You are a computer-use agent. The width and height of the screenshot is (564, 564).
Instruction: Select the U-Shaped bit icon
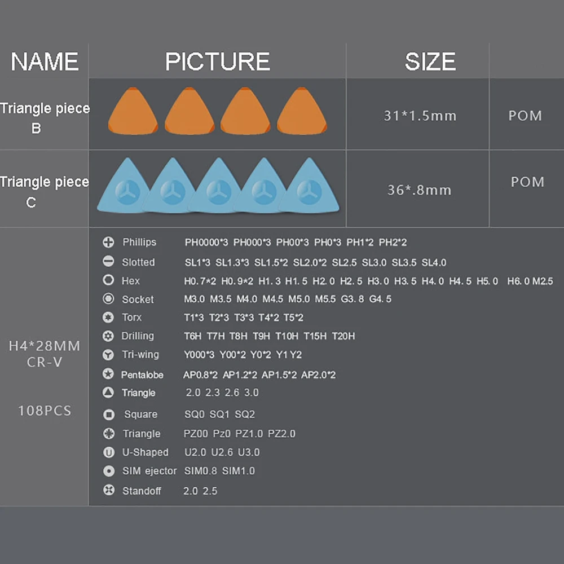click(109, 452)
